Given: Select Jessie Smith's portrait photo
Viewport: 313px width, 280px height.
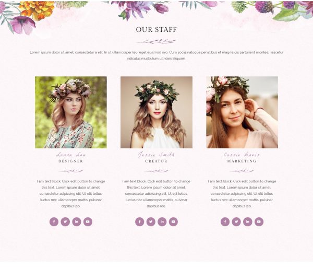Looking at the screenshot, I should pos(156,112).
